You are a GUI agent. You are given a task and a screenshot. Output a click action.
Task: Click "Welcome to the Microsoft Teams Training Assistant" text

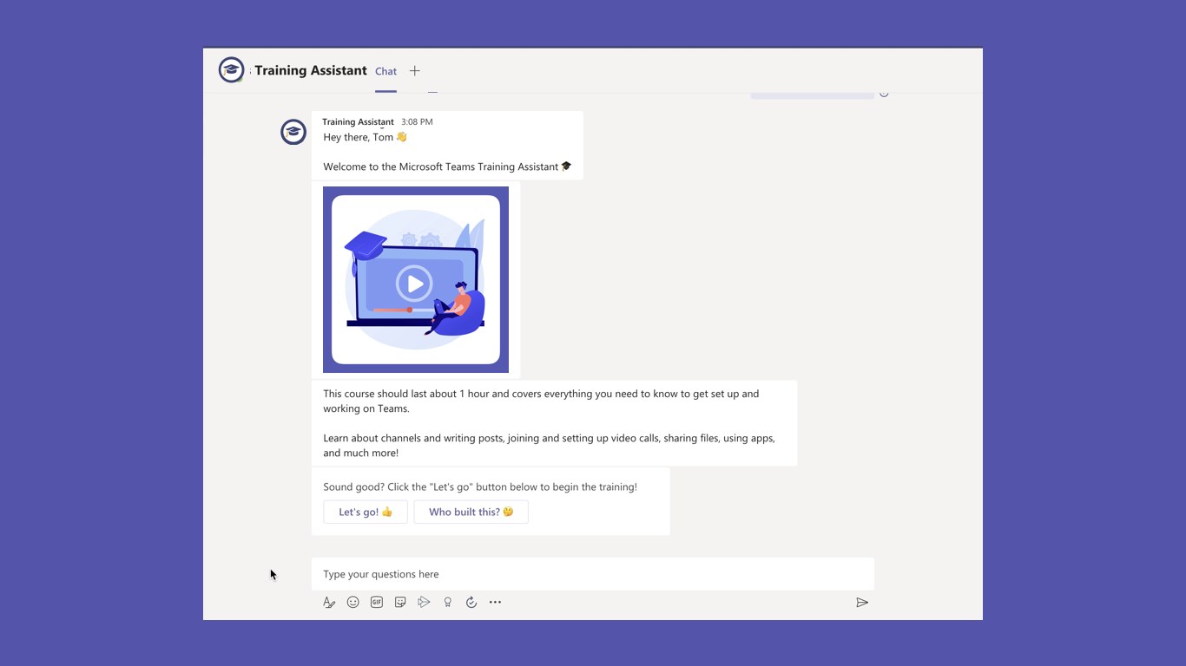point(447,166)
